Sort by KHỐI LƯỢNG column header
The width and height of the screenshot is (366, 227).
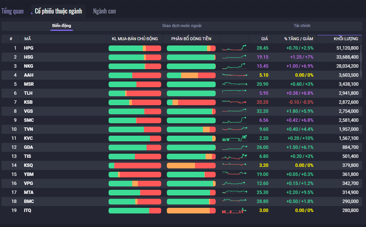(346, 39)
